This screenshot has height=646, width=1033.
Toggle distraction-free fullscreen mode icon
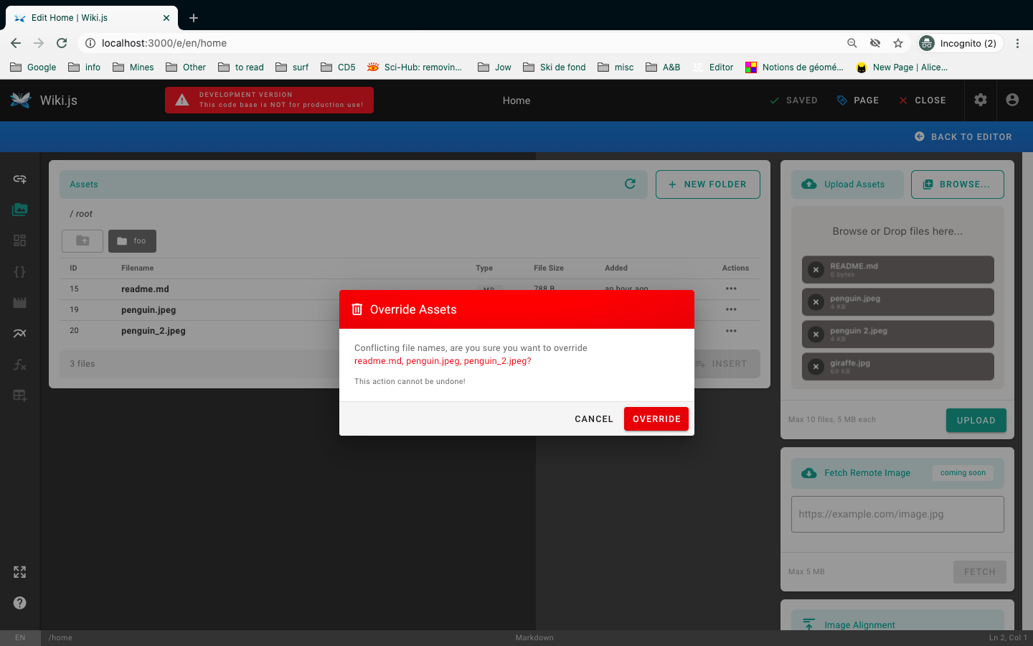tap(20, 572)
